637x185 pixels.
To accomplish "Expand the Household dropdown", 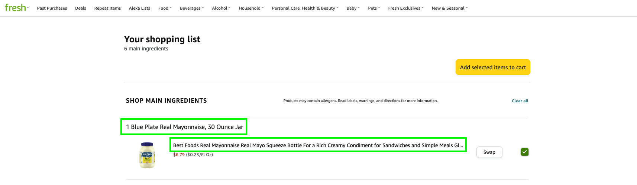I will pyautogui.click(x=251, y=8).
